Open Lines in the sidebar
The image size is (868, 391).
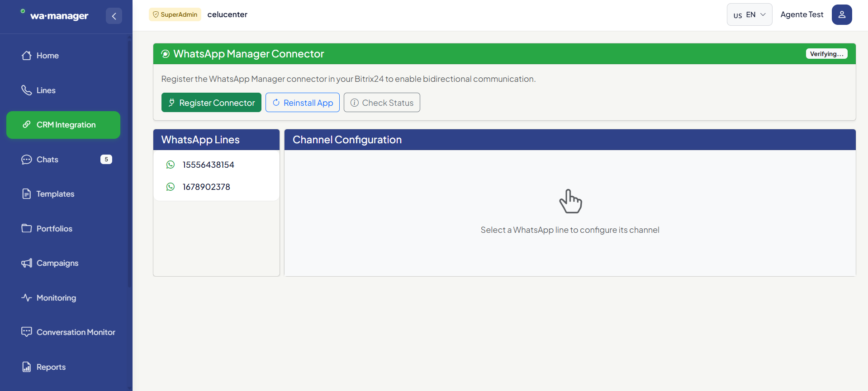63,90
